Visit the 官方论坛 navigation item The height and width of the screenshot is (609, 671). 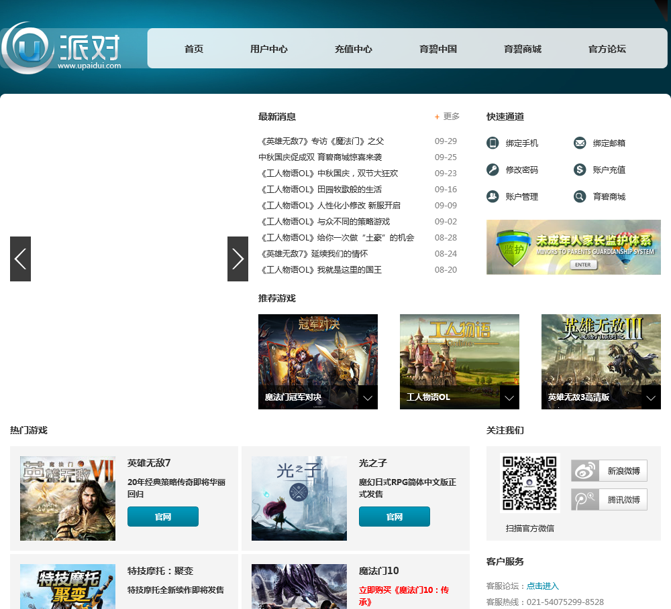click(x=607, y=49)
